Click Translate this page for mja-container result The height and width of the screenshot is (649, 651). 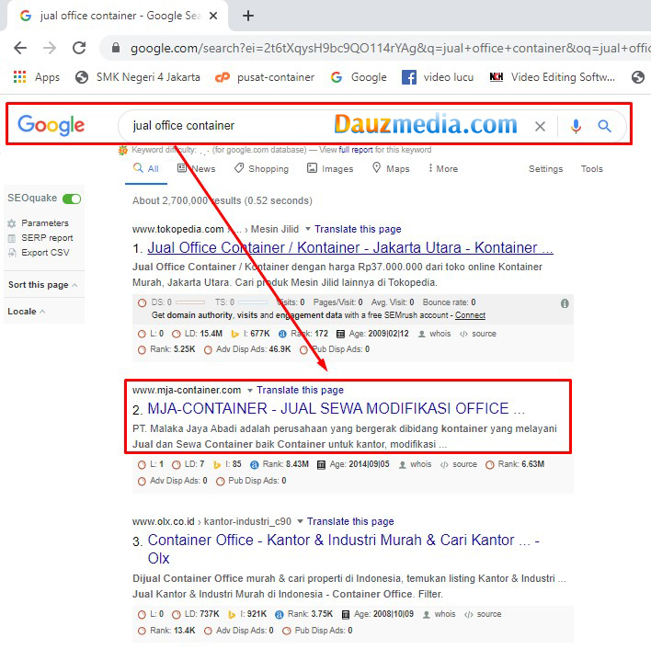pyautogui.click(x=300, y=390)
